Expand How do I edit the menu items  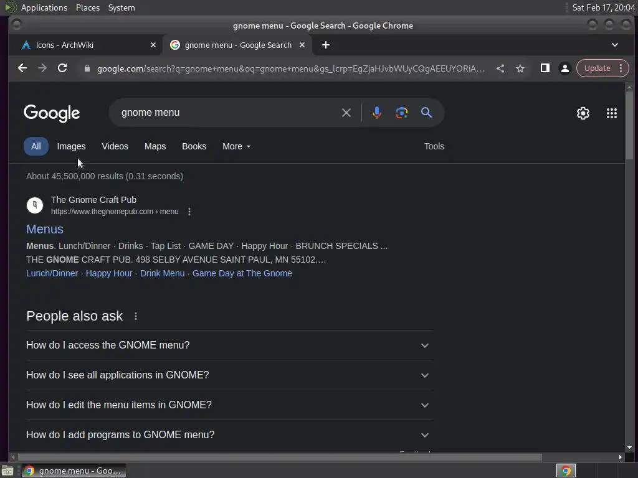229,405
